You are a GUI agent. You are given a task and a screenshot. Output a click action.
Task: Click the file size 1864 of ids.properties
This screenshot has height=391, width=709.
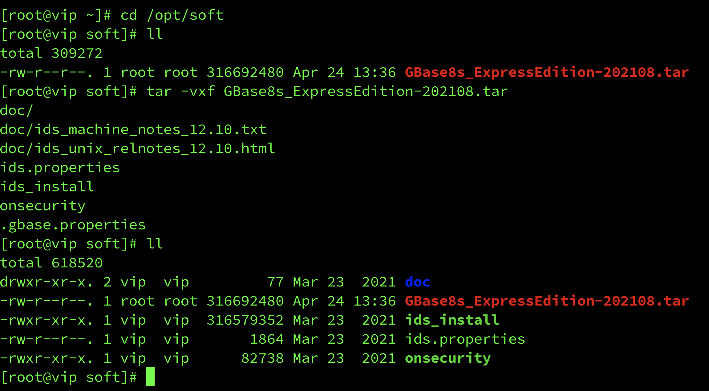pos(267,339)
